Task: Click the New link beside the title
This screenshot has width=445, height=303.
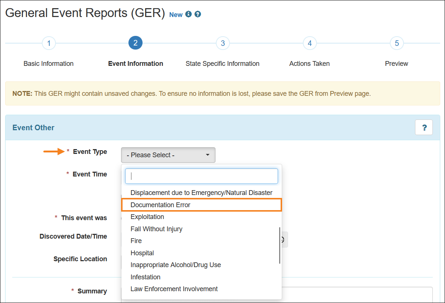Action: pyautogui.click(x=176, y=15)
